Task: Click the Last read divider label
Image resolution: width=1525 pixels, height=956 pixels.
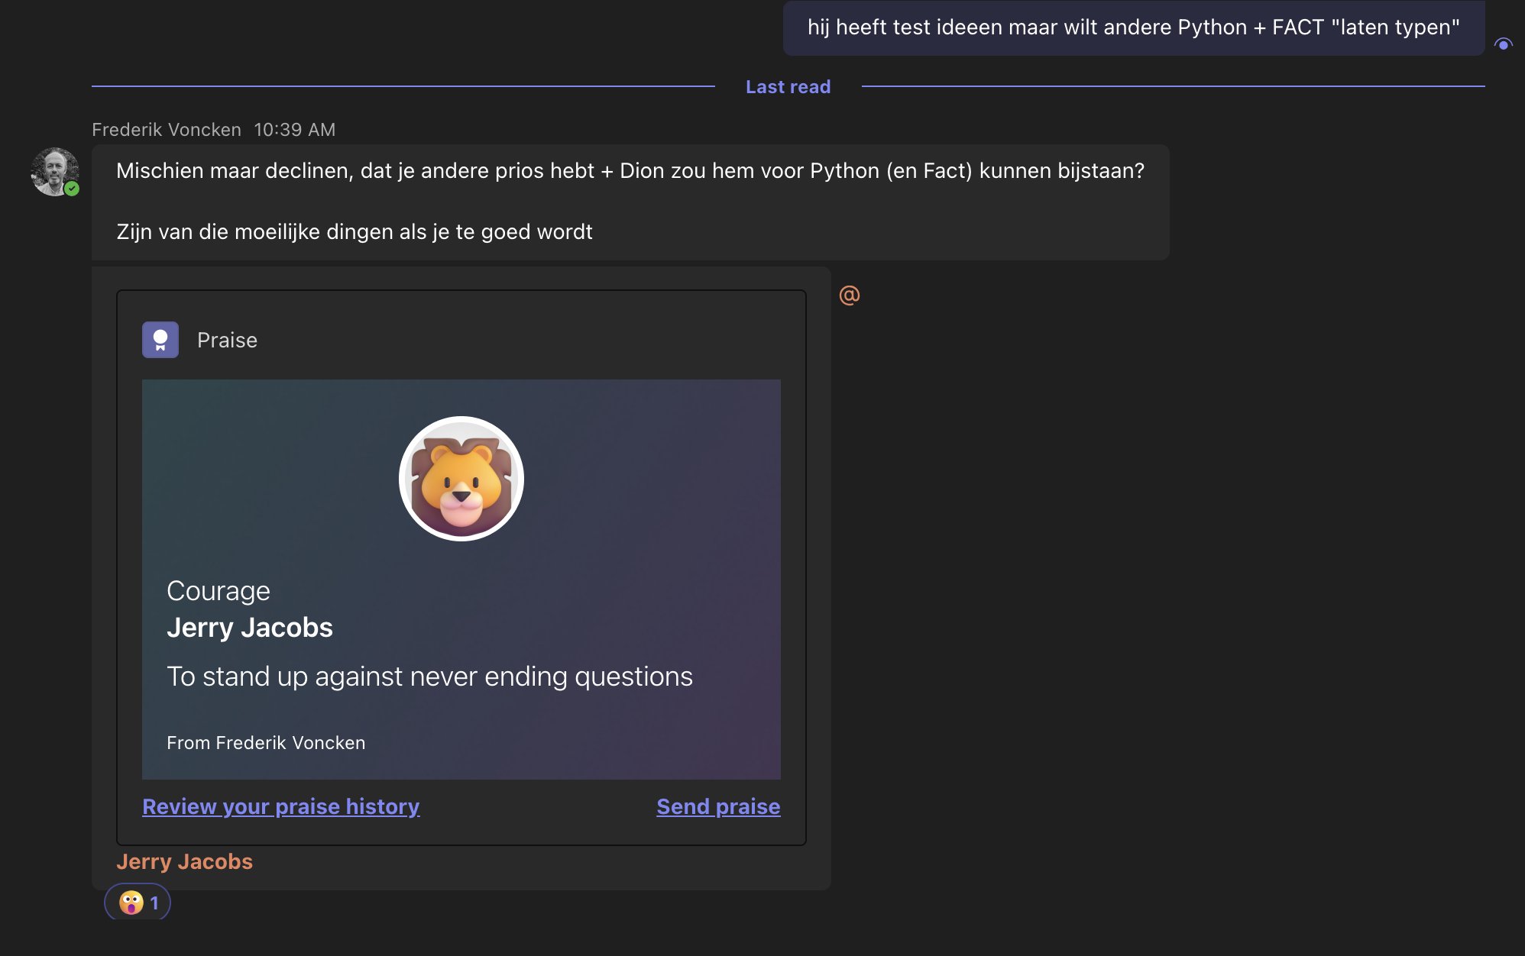Action: click(x=788, y=87)
